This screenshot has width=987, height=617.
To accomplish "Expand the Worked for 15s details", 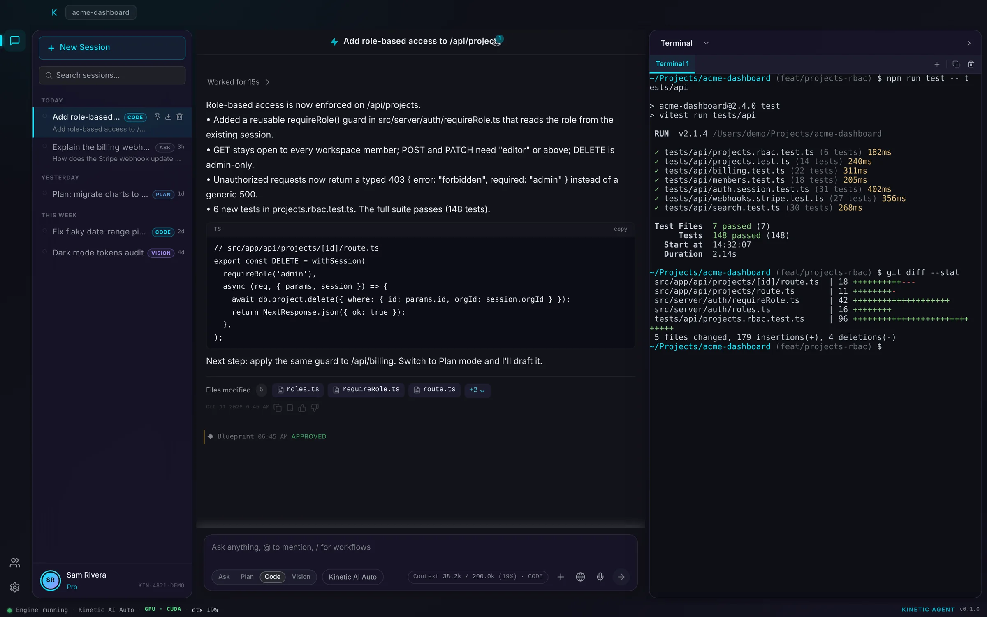I will click(238, 82).
